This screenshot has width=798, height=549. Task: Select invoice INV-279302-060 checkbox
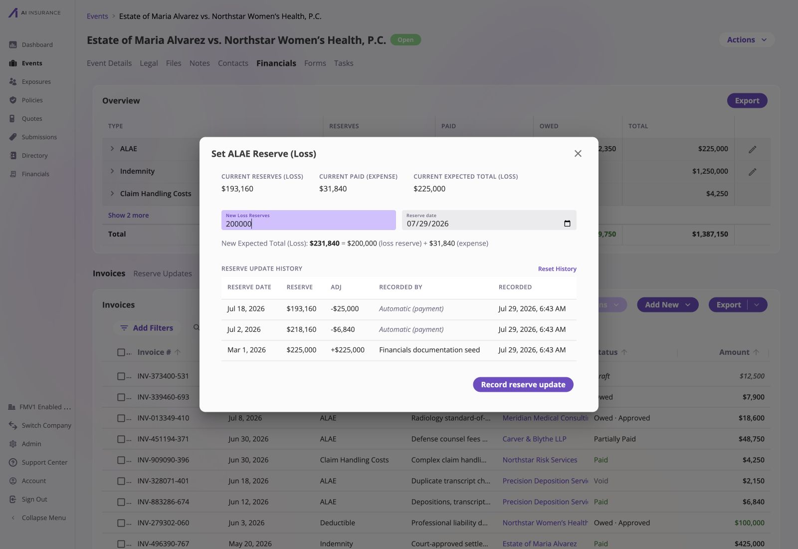pos(121,523)
